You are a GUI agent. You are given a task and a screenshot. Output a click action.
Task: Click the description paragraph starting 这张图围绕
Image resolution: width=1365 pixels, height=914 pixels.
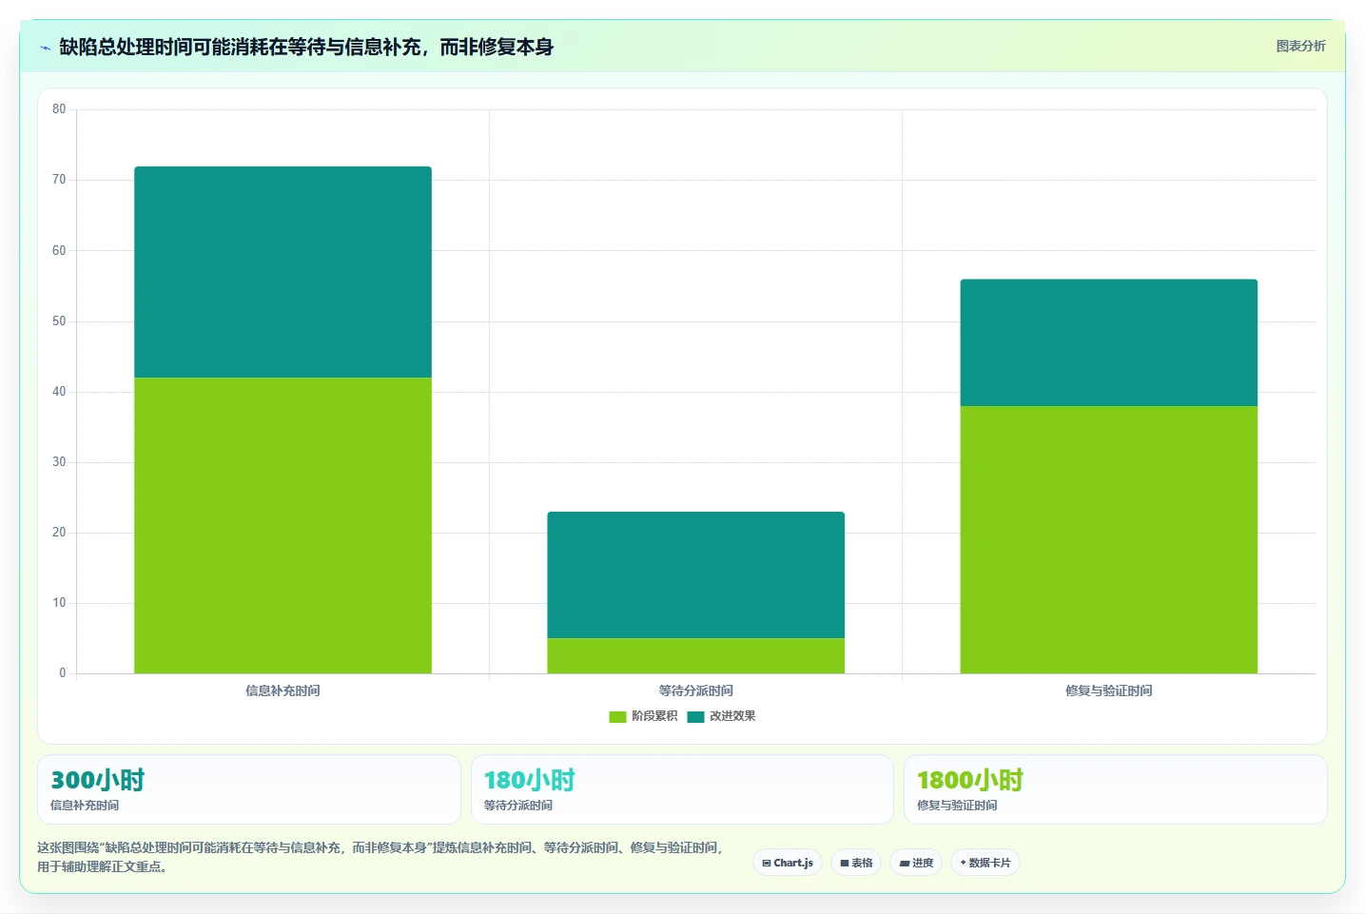(x=380, y=857)
